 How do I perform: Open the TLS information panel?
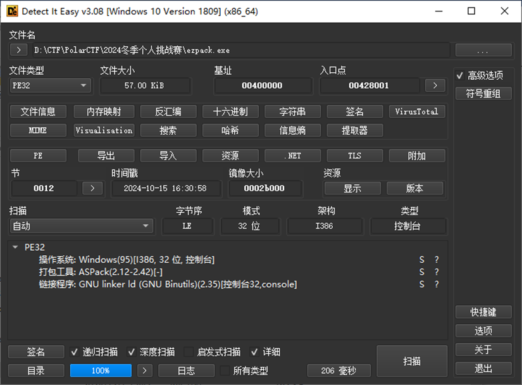(x=354, y=155)
